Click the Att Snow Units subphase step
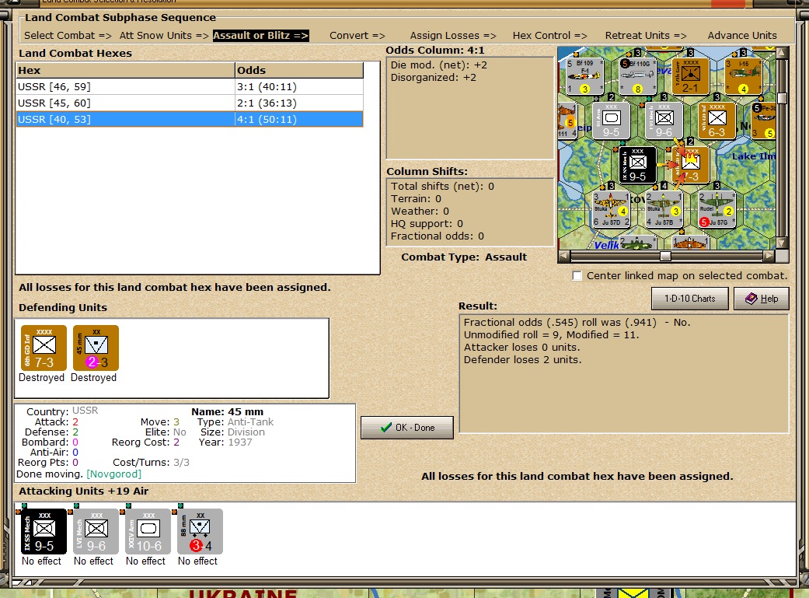The height and width of the screenshot is (598, 809). point(164,35)
